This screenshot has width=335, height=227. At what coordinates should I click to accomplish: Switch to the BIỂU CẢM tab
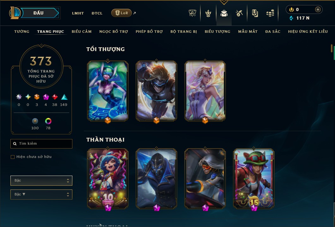click(x=82, y=32)
